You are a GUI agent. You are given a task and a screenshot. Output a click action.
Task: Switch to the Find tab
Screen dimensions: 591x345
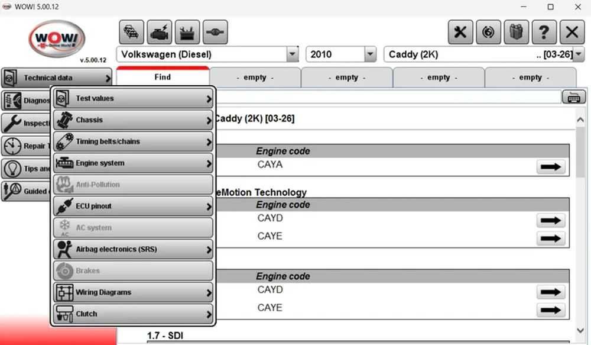pyautogui.click(x=163, y=76)
